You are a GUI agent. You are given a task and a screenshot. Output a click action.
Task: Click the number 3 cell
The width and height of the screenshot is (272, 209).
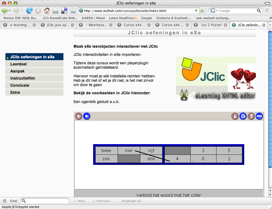[x=203, y=150]
